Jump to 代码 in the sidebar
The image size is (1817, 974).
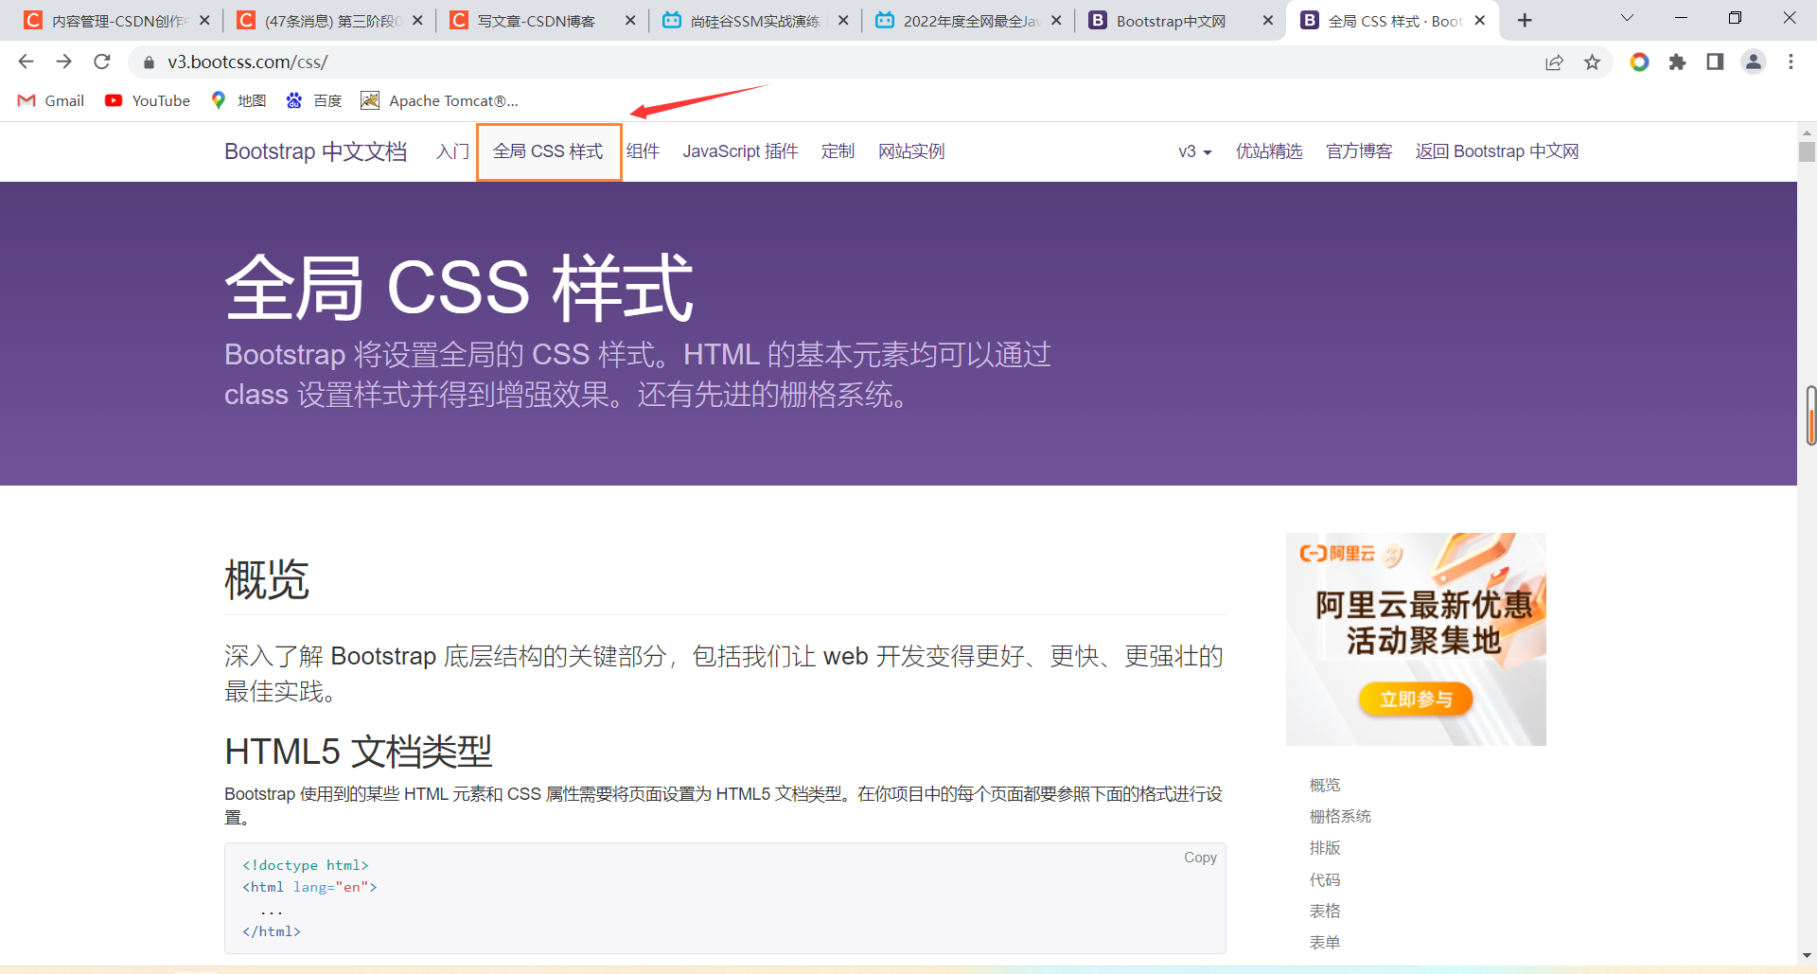(x=1325, y=879)
